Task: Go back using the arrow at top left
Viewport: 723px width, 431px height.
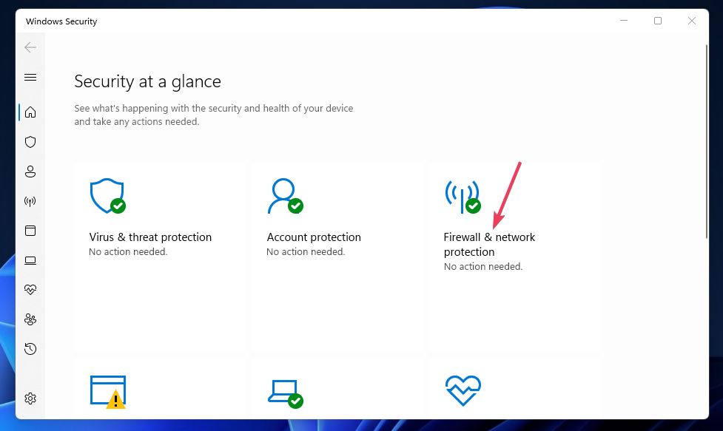Action: tap(30, 47)
